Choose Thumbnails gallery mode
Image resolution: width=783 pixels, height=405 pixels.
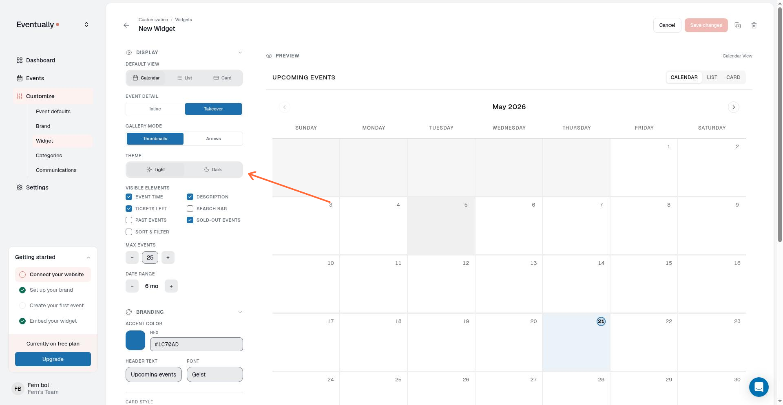(x=155, y=139)
